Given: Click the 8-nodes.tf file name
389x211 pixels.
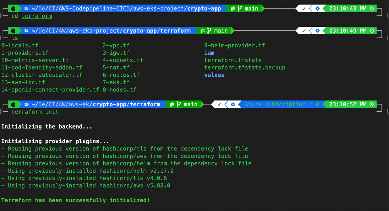Looking at the screenshot, I should [x=119, y=90].
